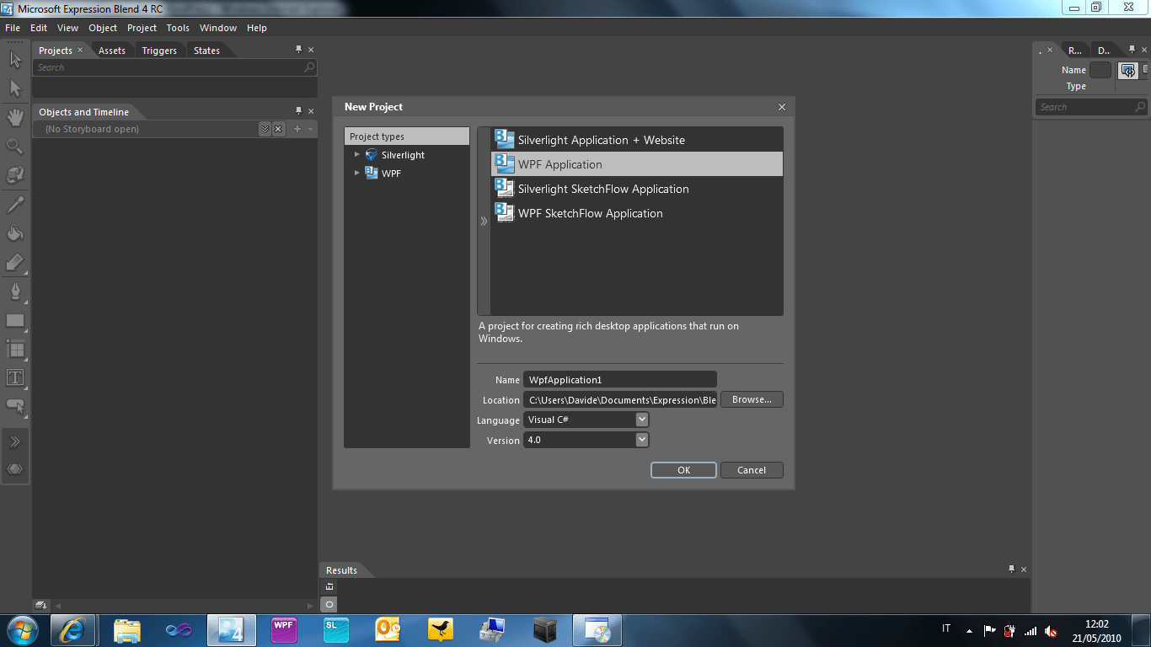Open the WPF Application icon in taskbar
This screenshot has width=1151, height=647.
point(283,629)
